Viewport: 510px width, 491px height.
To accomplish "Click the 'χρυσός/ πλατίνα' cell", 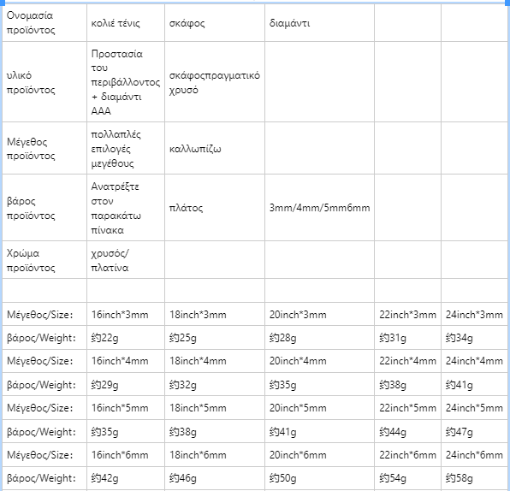I will [126, 260].
